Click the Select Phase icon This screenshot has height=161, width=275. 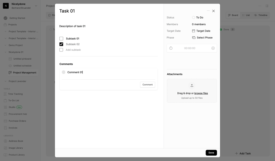[x=194, y=38]
